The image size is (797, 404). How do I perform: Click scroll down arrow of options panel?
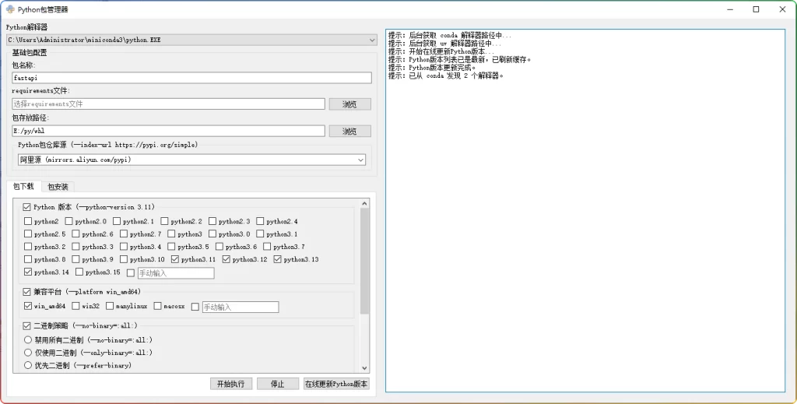click(364, 368)
